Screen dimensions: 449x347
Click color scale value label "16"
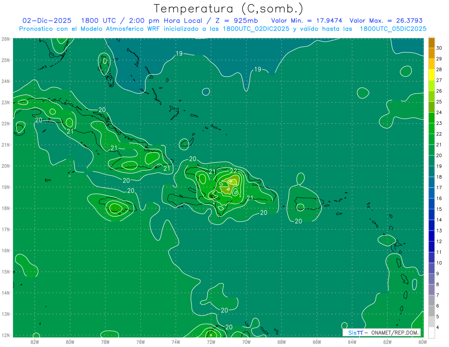click(439, 198)
